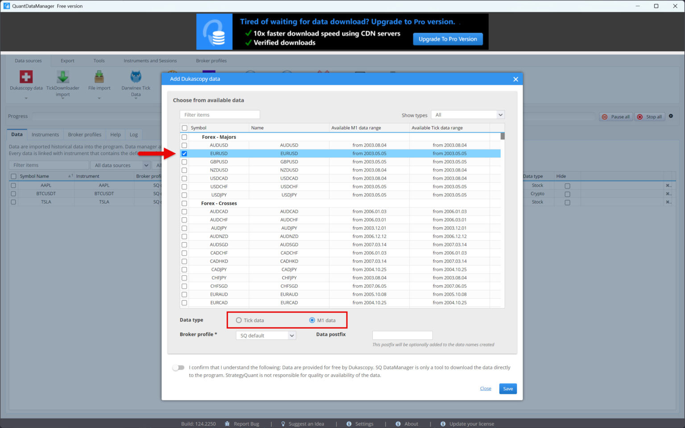Enable the data disclaimer confirmation toggle
This screenshot has width=685, height=428.
(178, 367)
